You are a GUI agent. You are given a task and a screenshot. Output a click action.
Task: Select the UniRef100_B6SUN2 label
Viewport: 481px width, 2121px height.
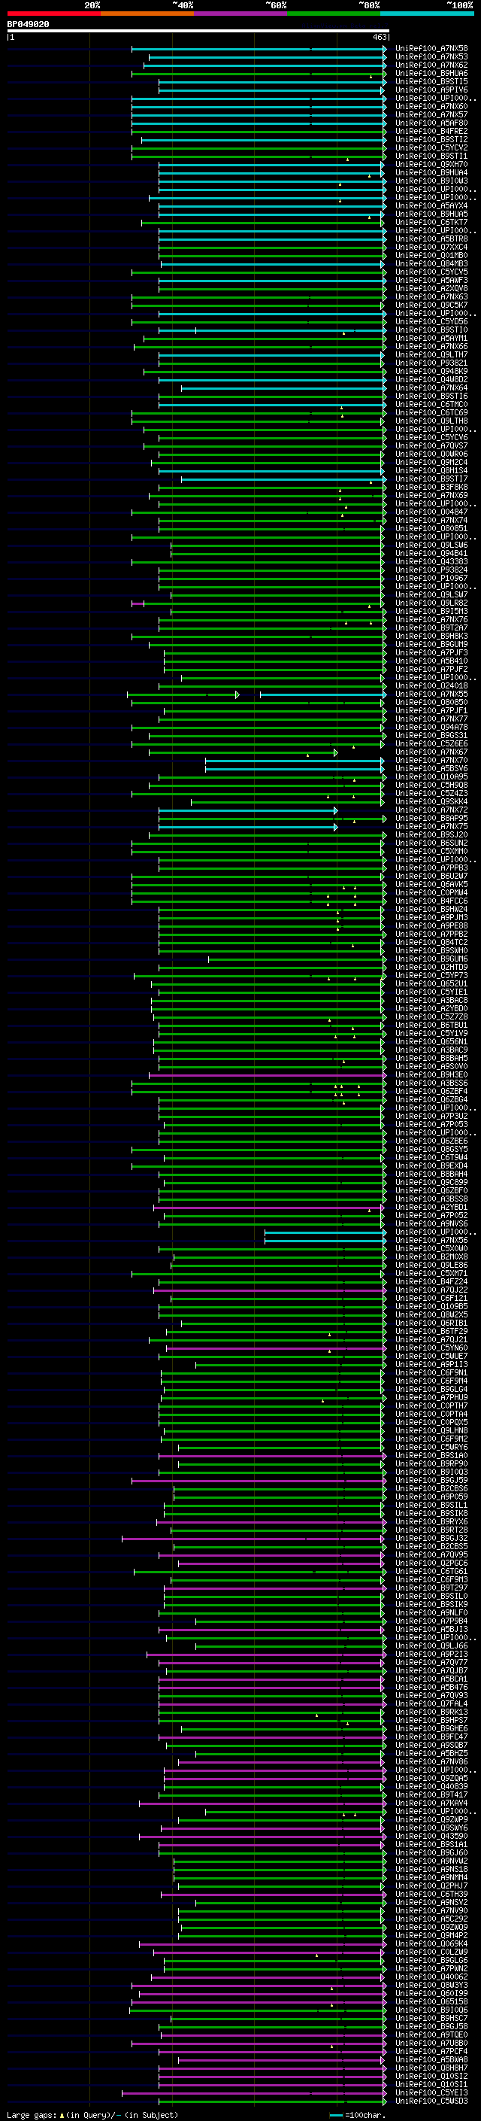[431, 843]
